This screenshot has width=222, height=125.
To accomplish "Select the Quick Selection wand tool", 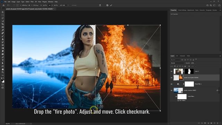I will coord(2,21).
